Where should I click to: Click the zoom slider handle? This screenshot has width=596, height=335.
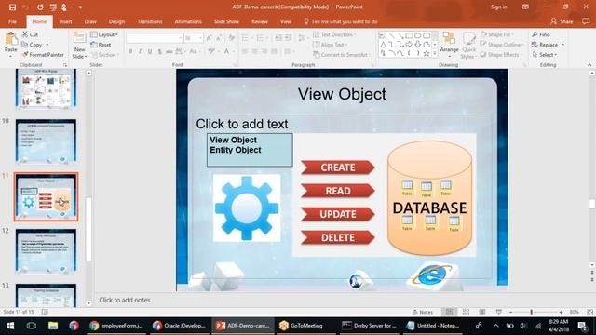point(532,312)
